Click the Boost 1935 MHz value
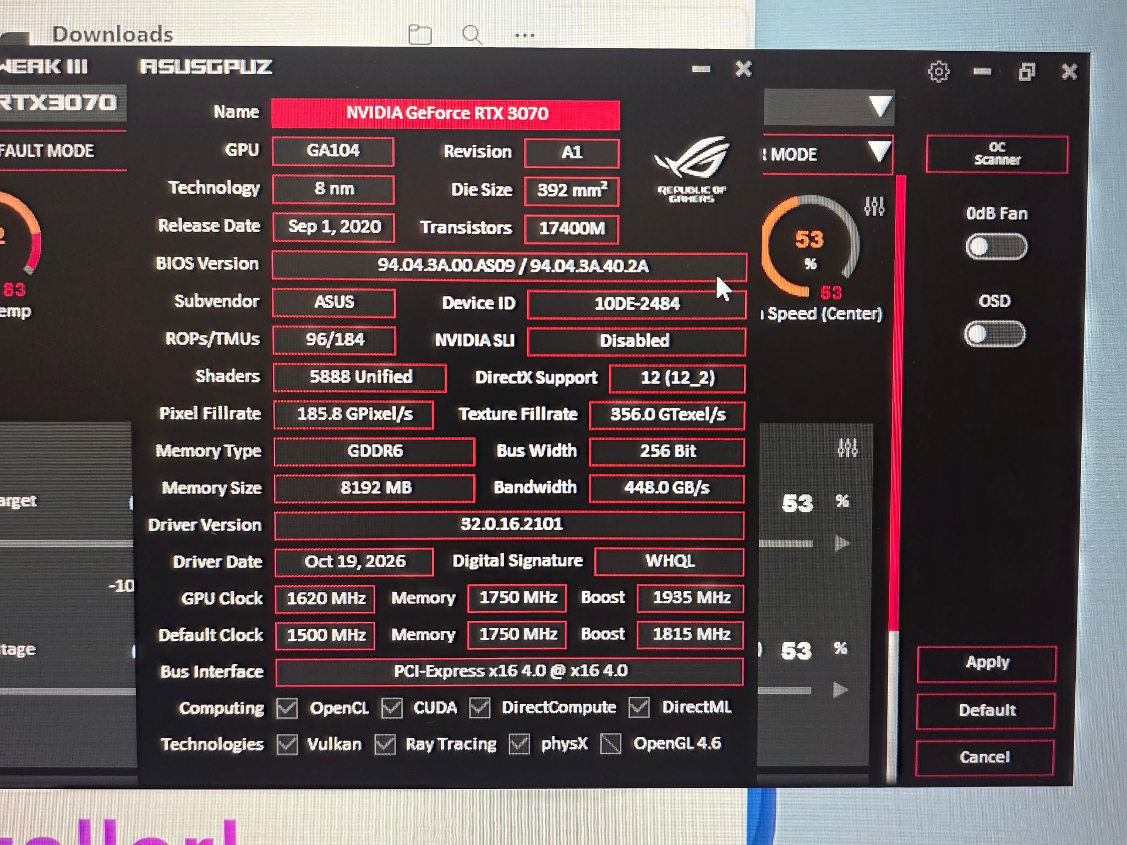The height and width of the screenshot is (845, 1127). coord(691,598)
